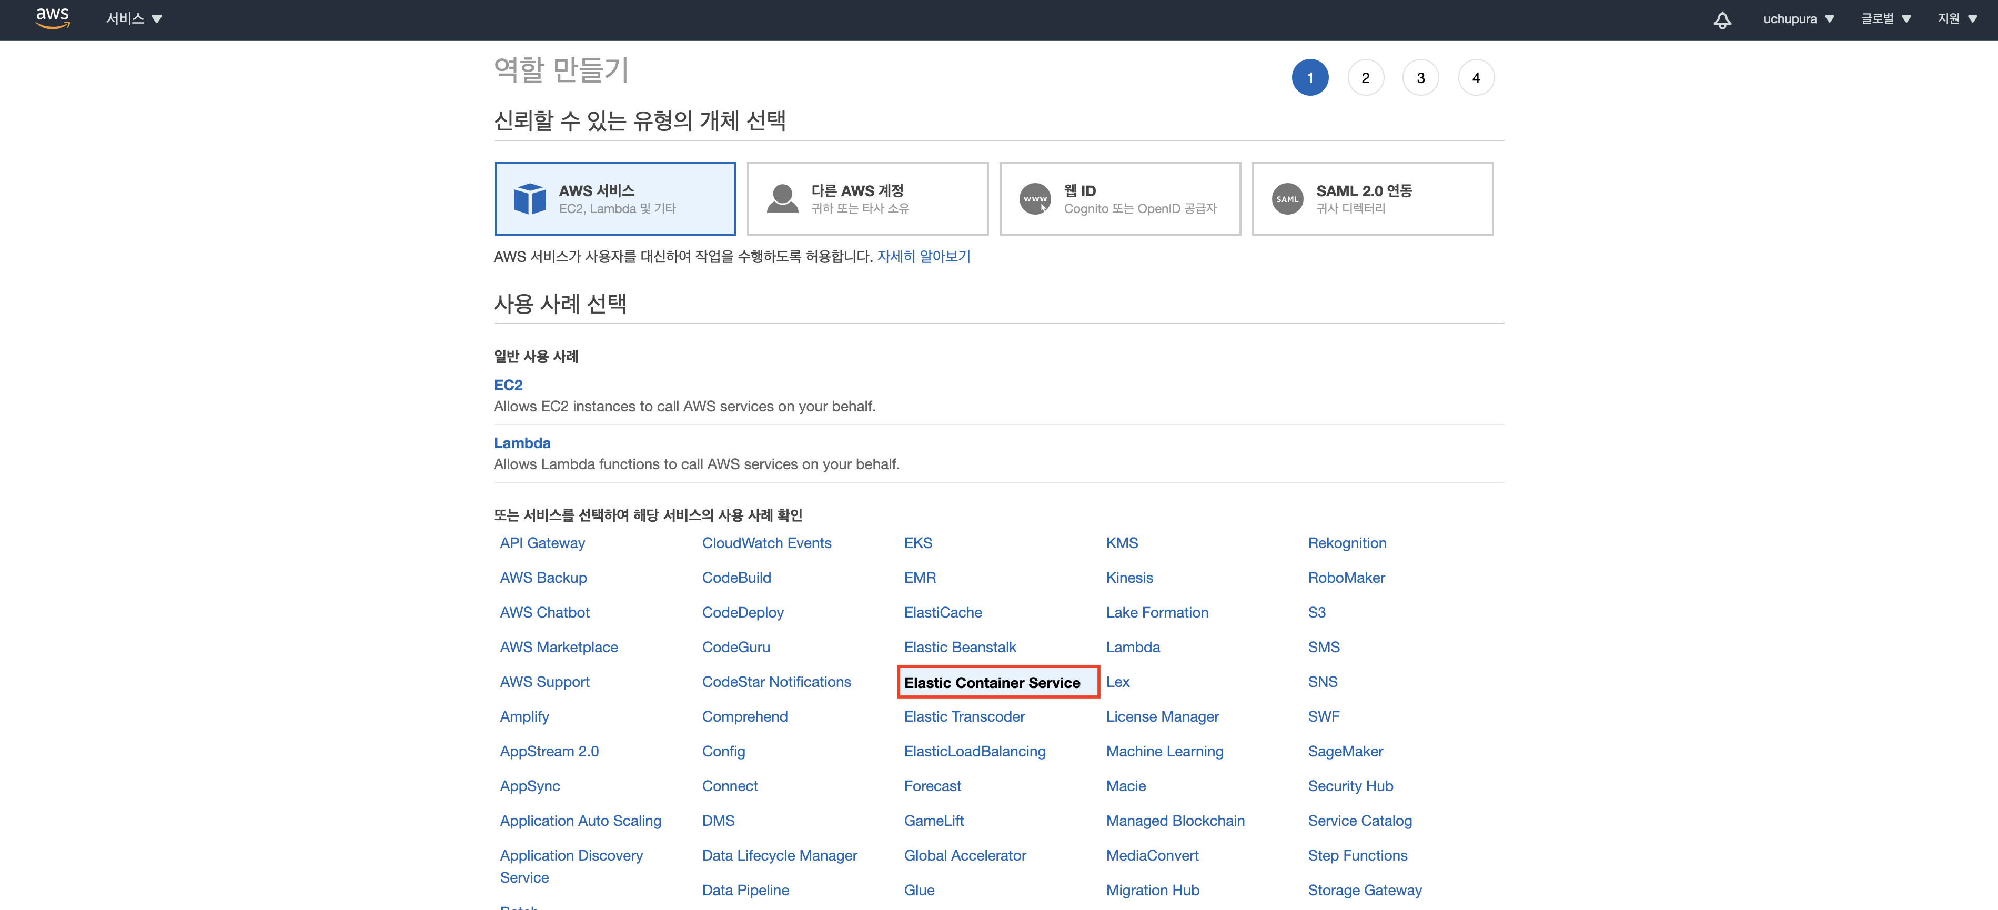Select AWS Support service
Viewport: 1998px width, 910px height.
(544, 682)
